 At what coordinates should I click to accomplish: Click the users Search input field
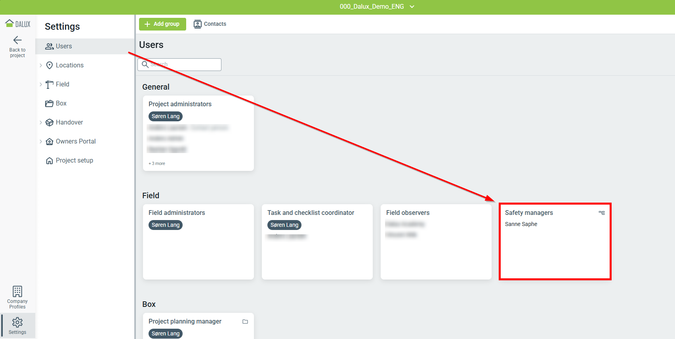click(184, 65)
